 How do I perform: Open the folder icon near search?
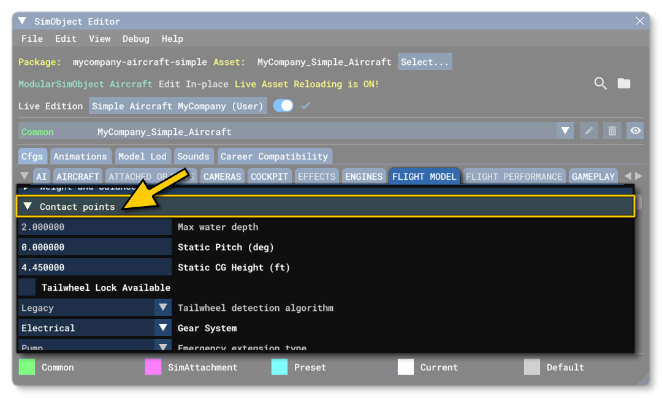[624, 83]
